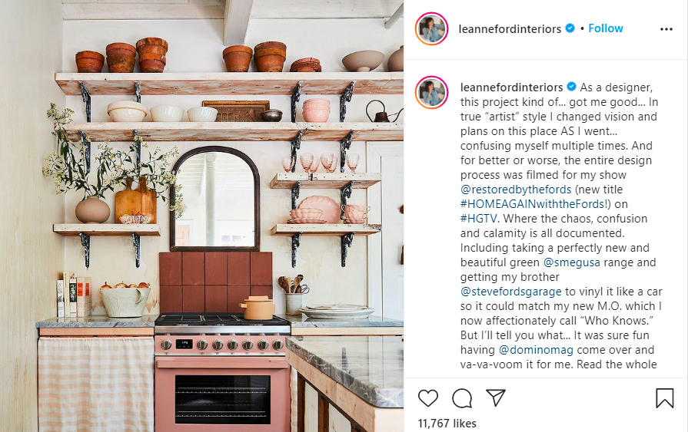Save the post with the bookmark icon
Screen dimensions: 688x432
[x=664, y=398]
